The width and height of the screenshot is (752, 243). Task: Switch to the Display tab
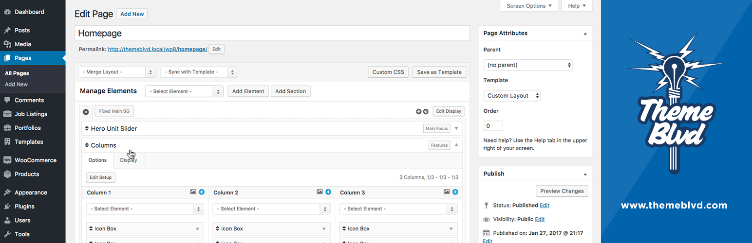coord(129,160)
